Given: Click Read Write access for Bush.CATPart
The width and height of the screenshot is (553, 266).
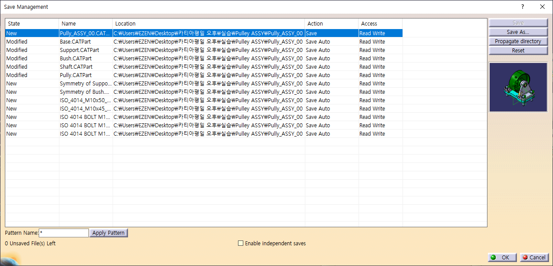Looking at the screenshot, I should tap(372, 58).
